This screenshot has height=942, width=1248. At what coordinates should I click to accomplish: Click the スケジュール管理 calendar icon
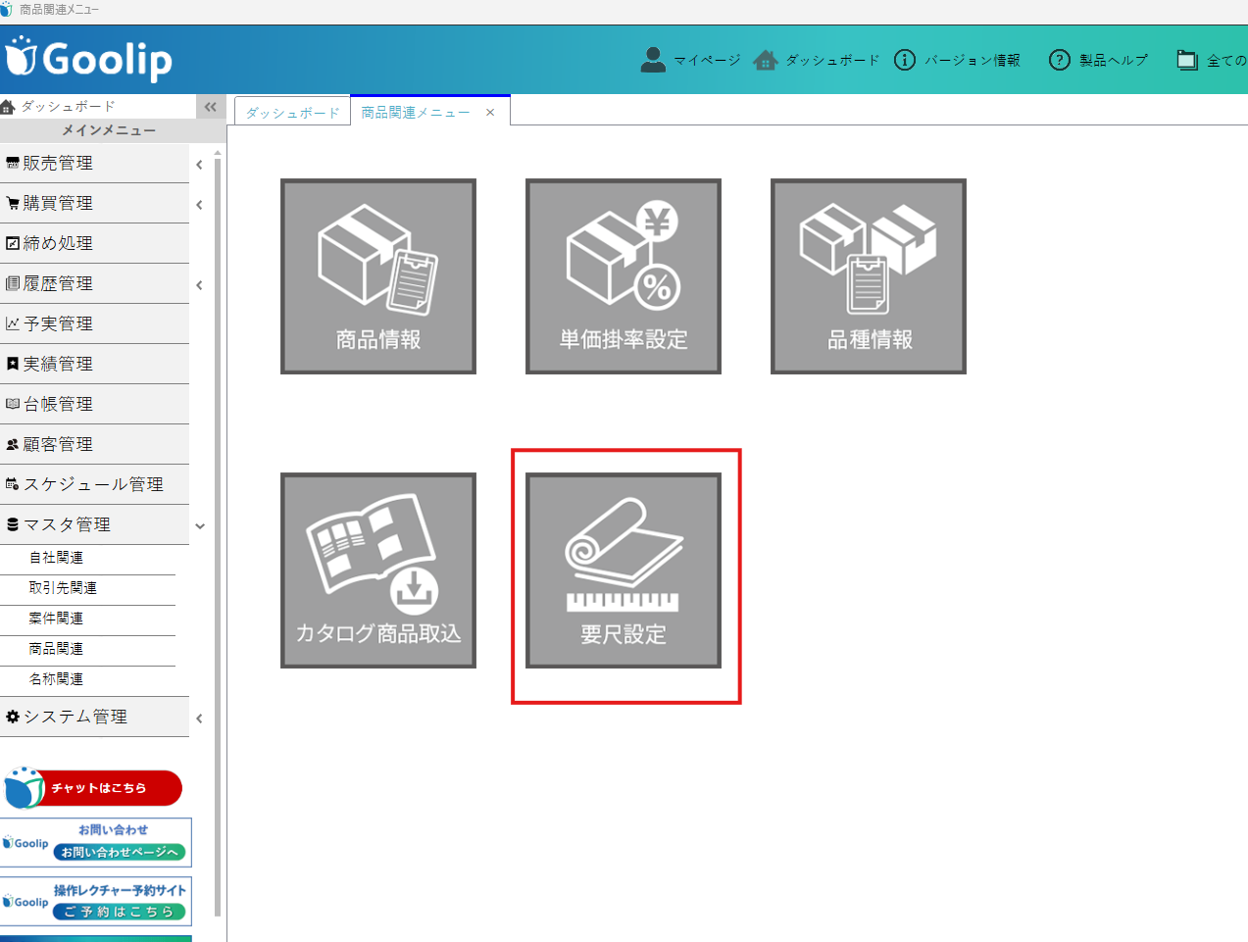click(x=13, y=485)
